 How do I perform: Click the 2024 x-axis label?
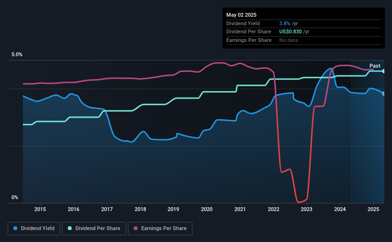(x=340, y=209)
